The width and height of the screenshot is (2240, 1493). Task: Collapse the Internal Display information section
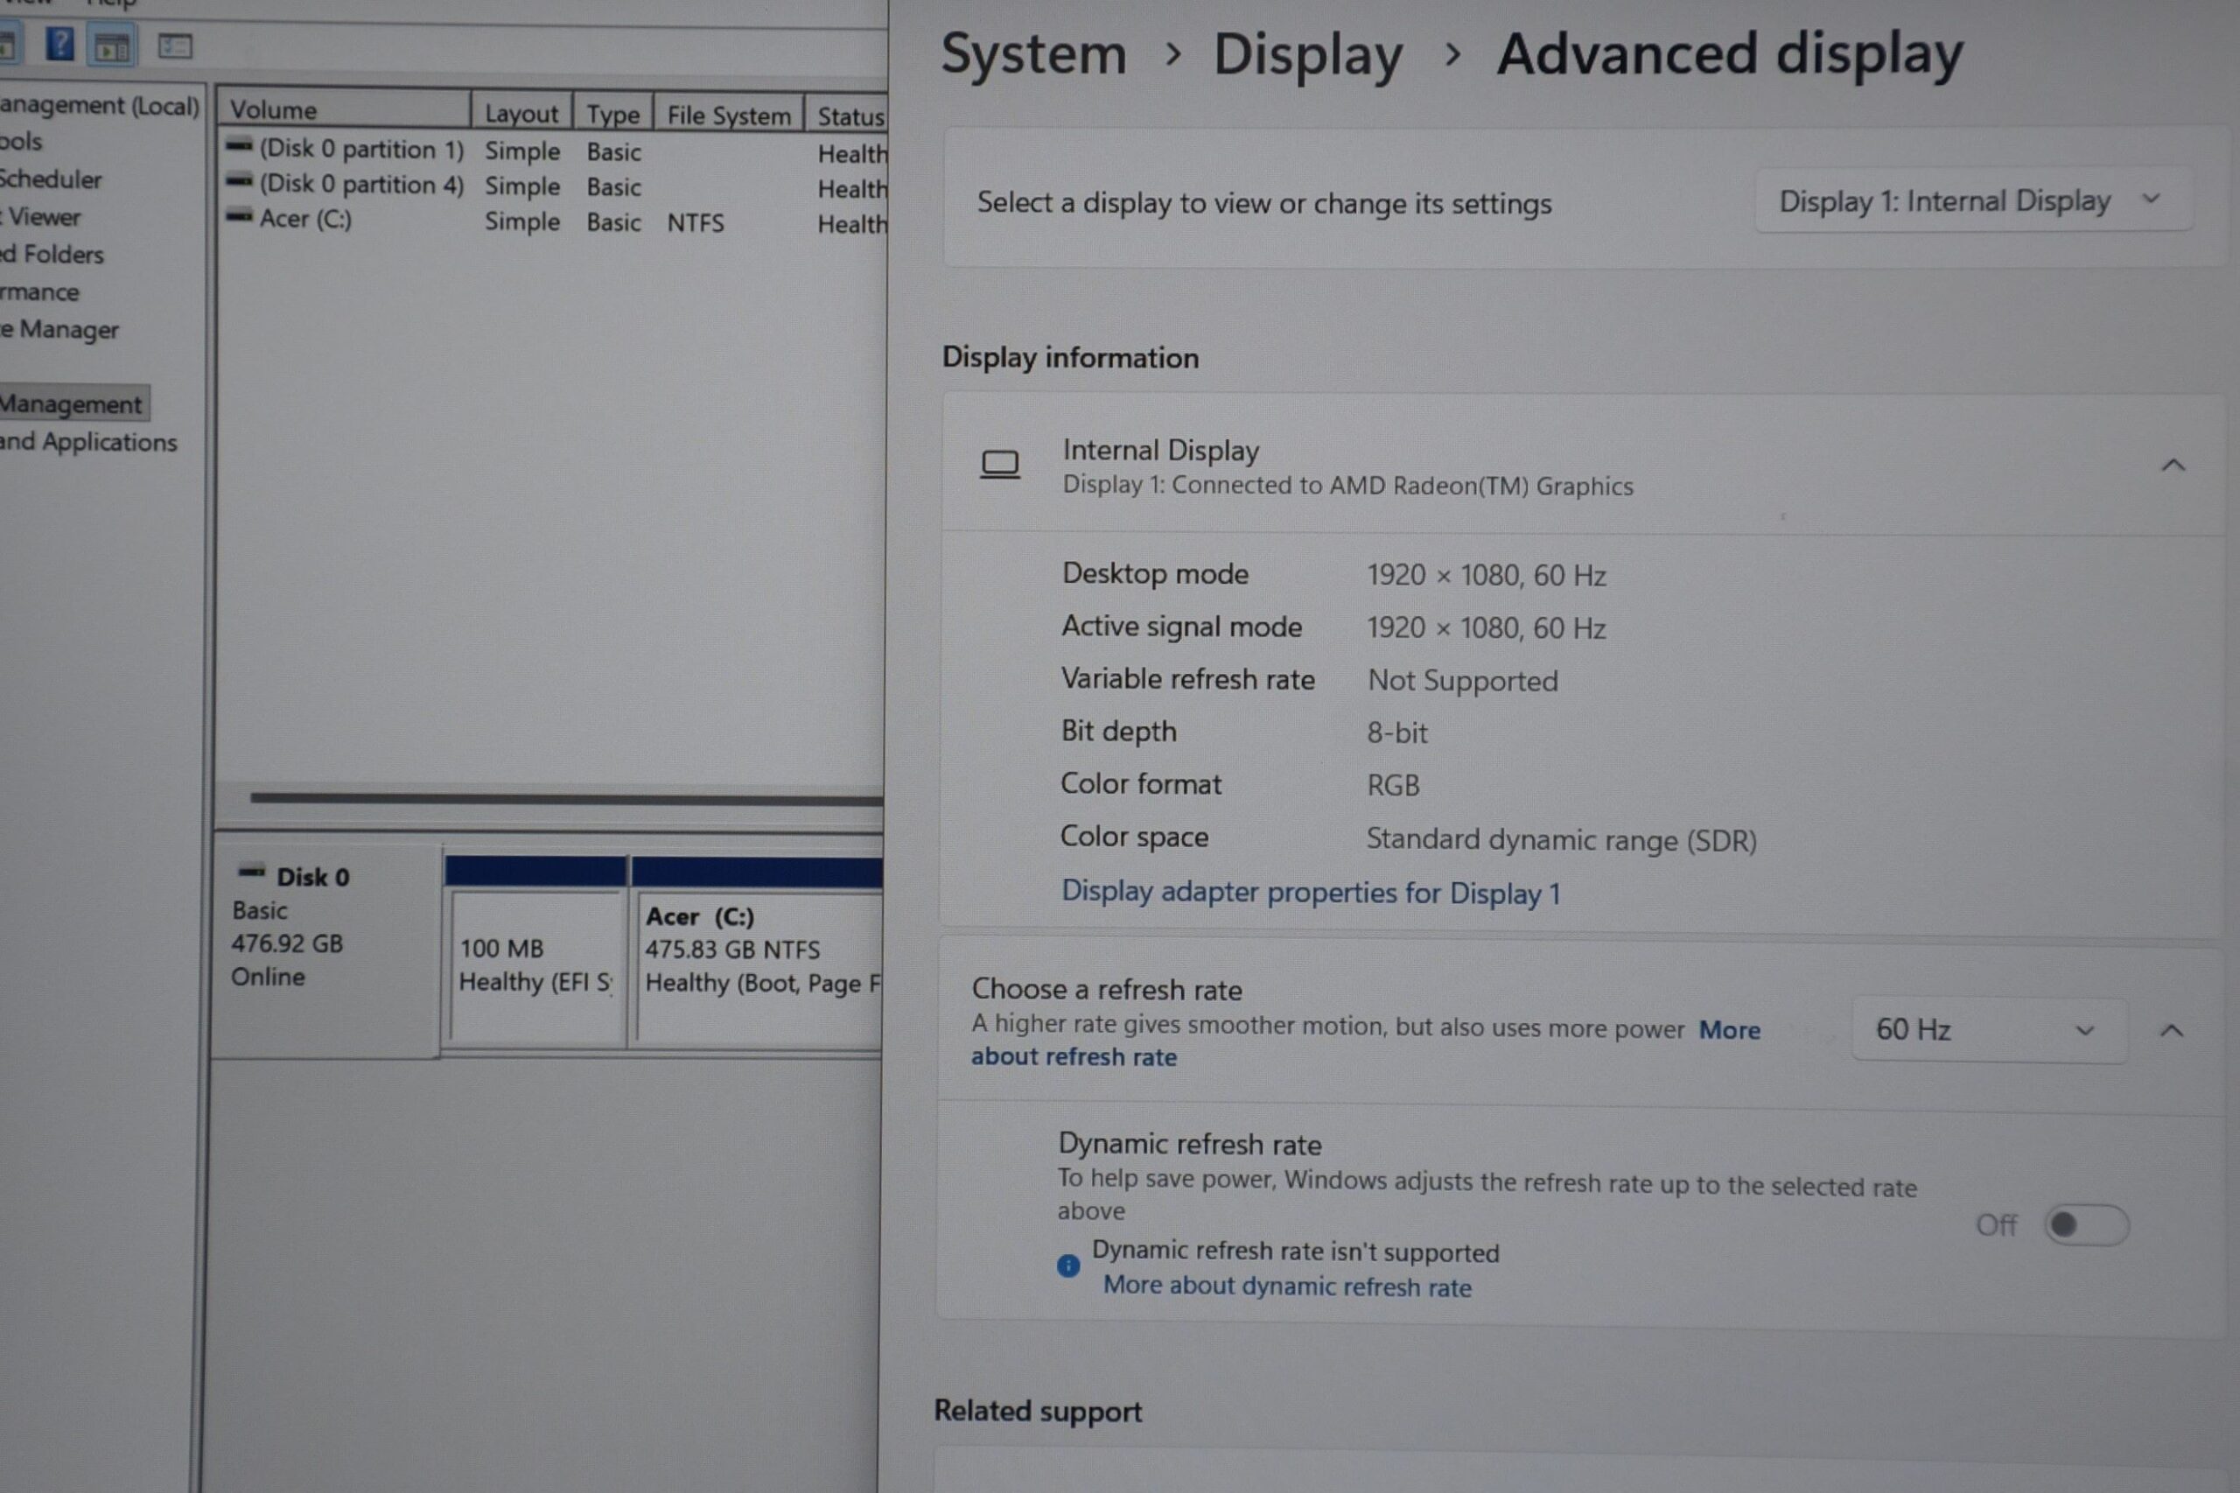point(2173,465)
